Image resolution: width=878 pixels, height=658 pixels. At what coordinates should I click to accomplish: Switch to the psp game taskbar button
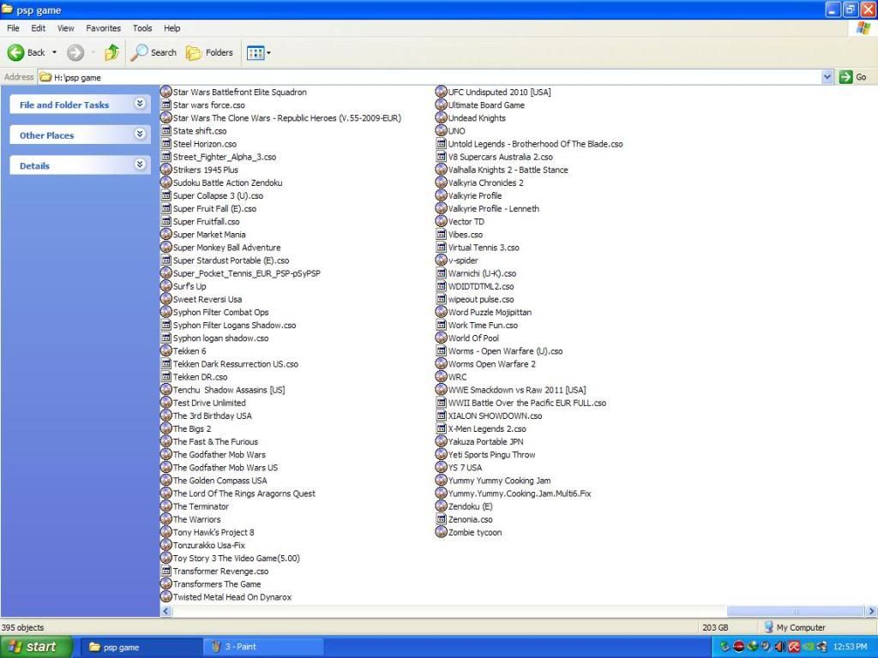140,647
